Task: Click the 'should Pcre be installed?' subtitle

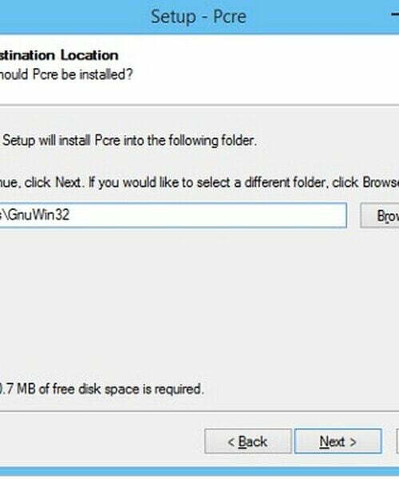Action: point(66,74)
